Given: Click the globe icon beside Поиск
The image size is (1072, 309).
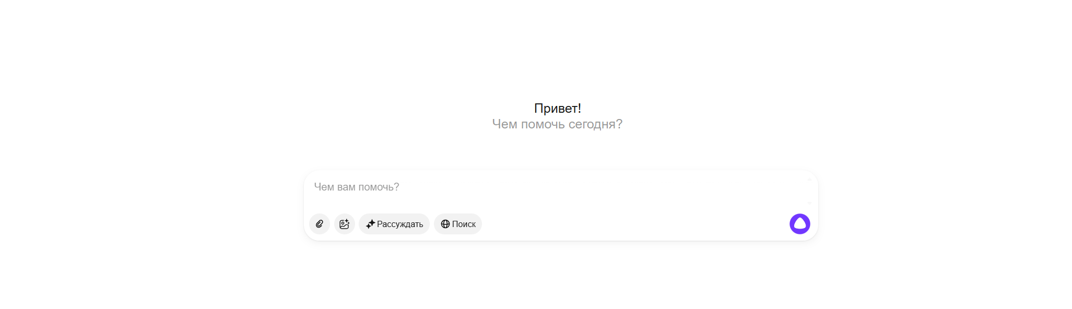Looking at the screenshot, I should point(445,224).
